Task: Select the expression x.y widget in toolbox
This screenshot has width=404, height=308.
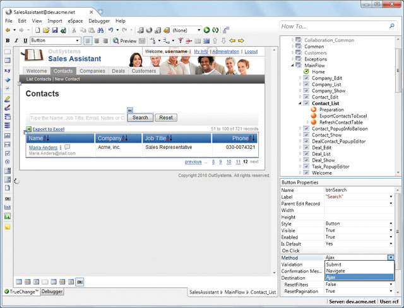Action: pos(8,70)
